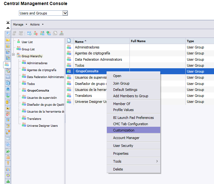
Task: Collapse the Group Hierarchy tree node
Action: (x=14, y=54)
